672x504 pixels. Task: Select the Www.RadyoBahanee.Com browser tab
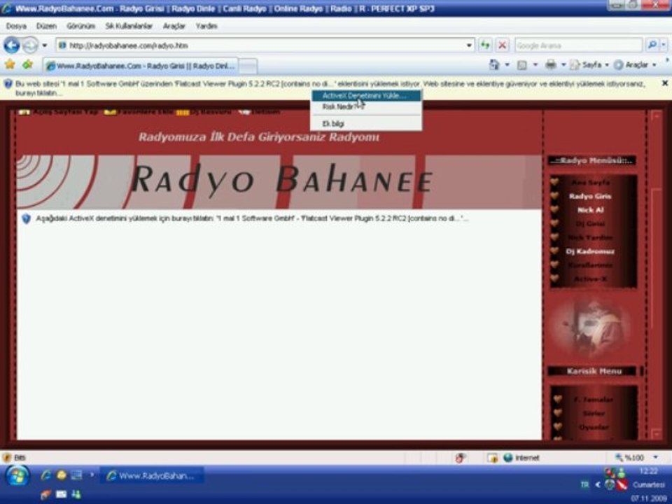pyautogui.click(x=140, y=66)
